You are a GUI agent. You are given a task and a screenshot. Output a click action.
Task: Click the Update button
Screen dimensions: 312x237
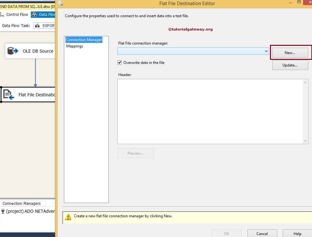(290, 65)
